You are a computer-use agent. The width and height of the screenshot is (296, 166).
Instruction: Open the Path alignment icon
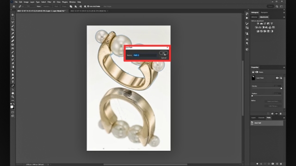pos(76,6)
